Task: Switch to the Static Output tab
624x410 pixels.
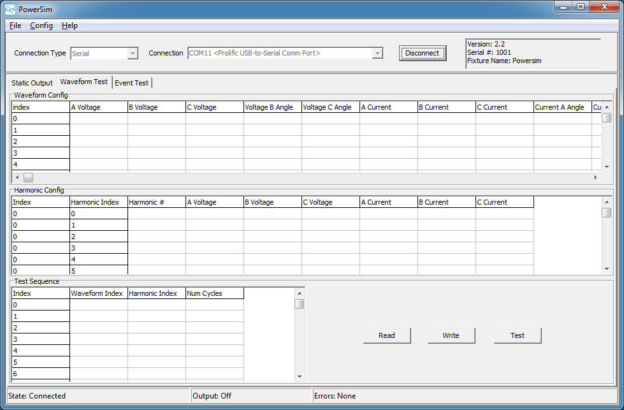Action: 32,83
